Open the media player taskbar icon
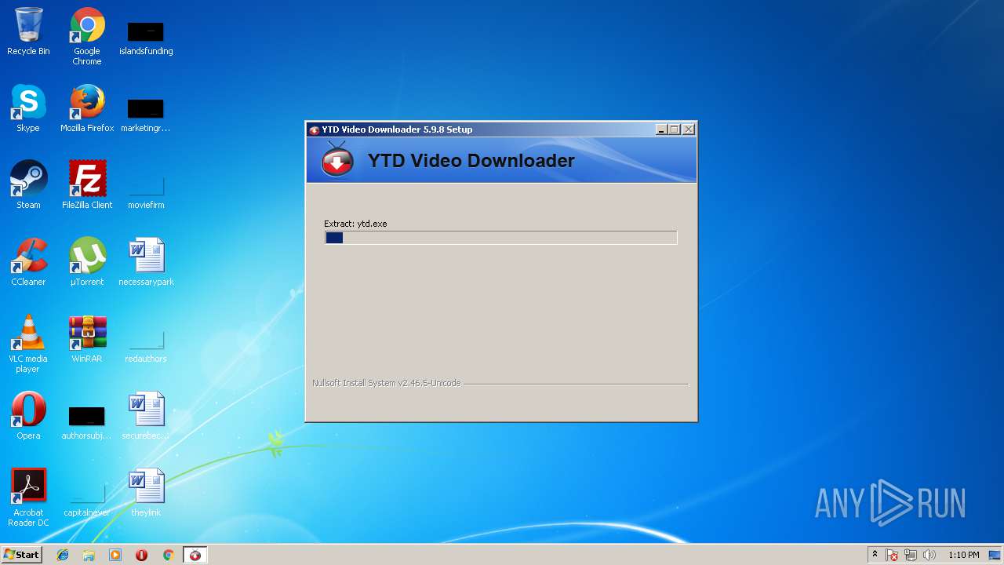Viewport: 1004px width, 565px height. (115, 555)
